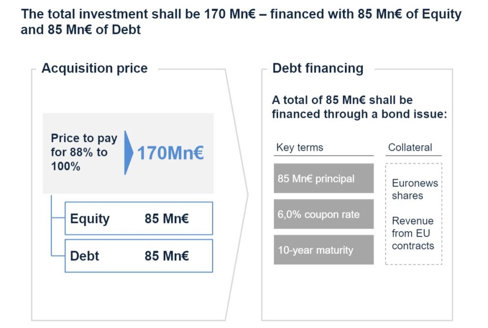Click the grey "85 Mn€ principal" box
This screenshot has height=328, width=488.
click(x=324, y=179)
